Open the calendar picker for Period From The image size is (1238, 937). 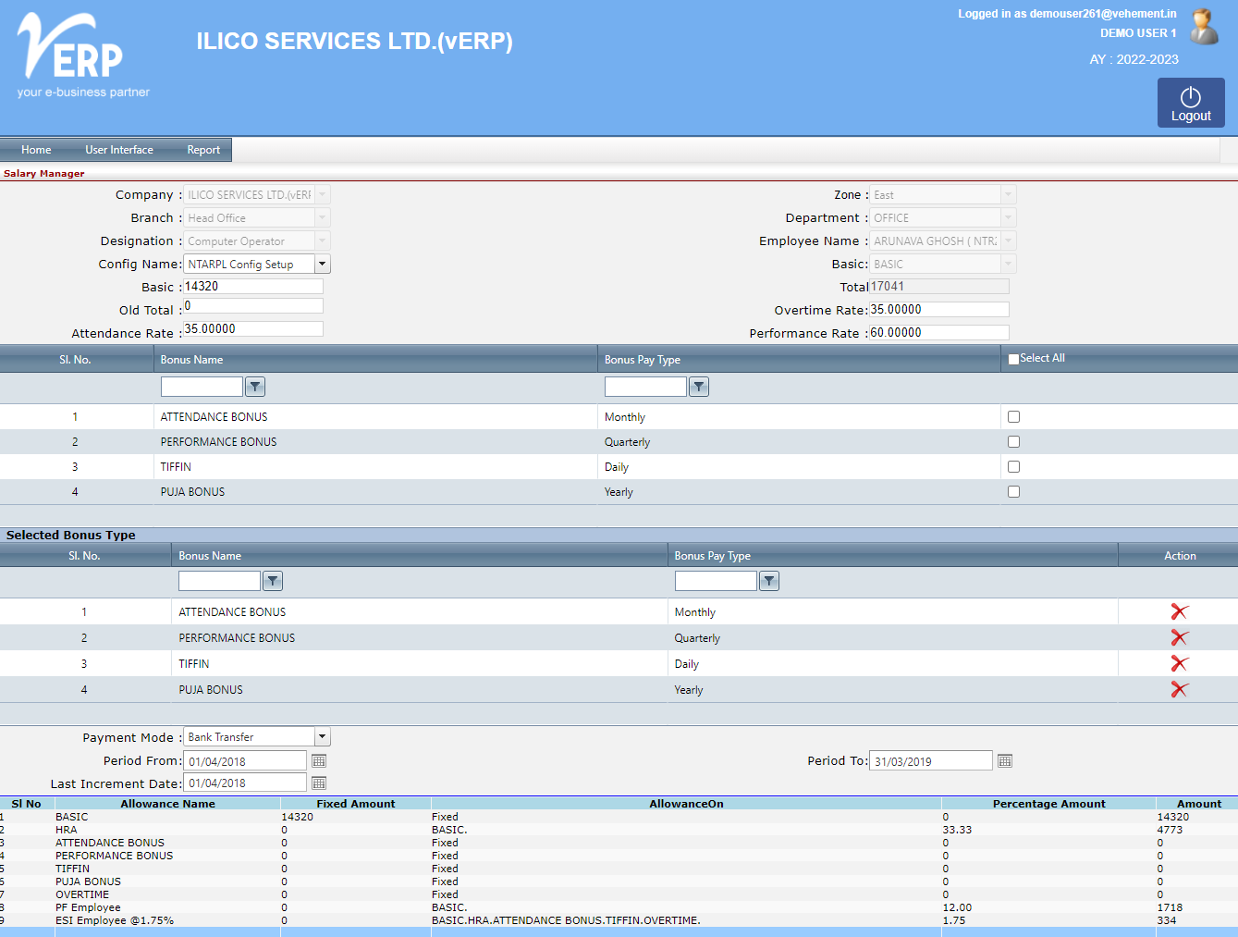coord(319,760)
